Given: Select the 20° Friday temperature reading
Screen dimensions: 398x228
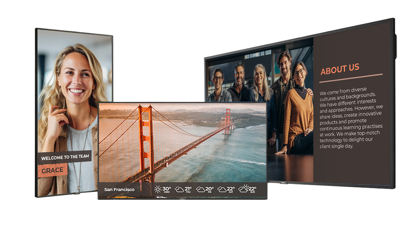Looking at the screenshot, I should click(x=209, y=189).
